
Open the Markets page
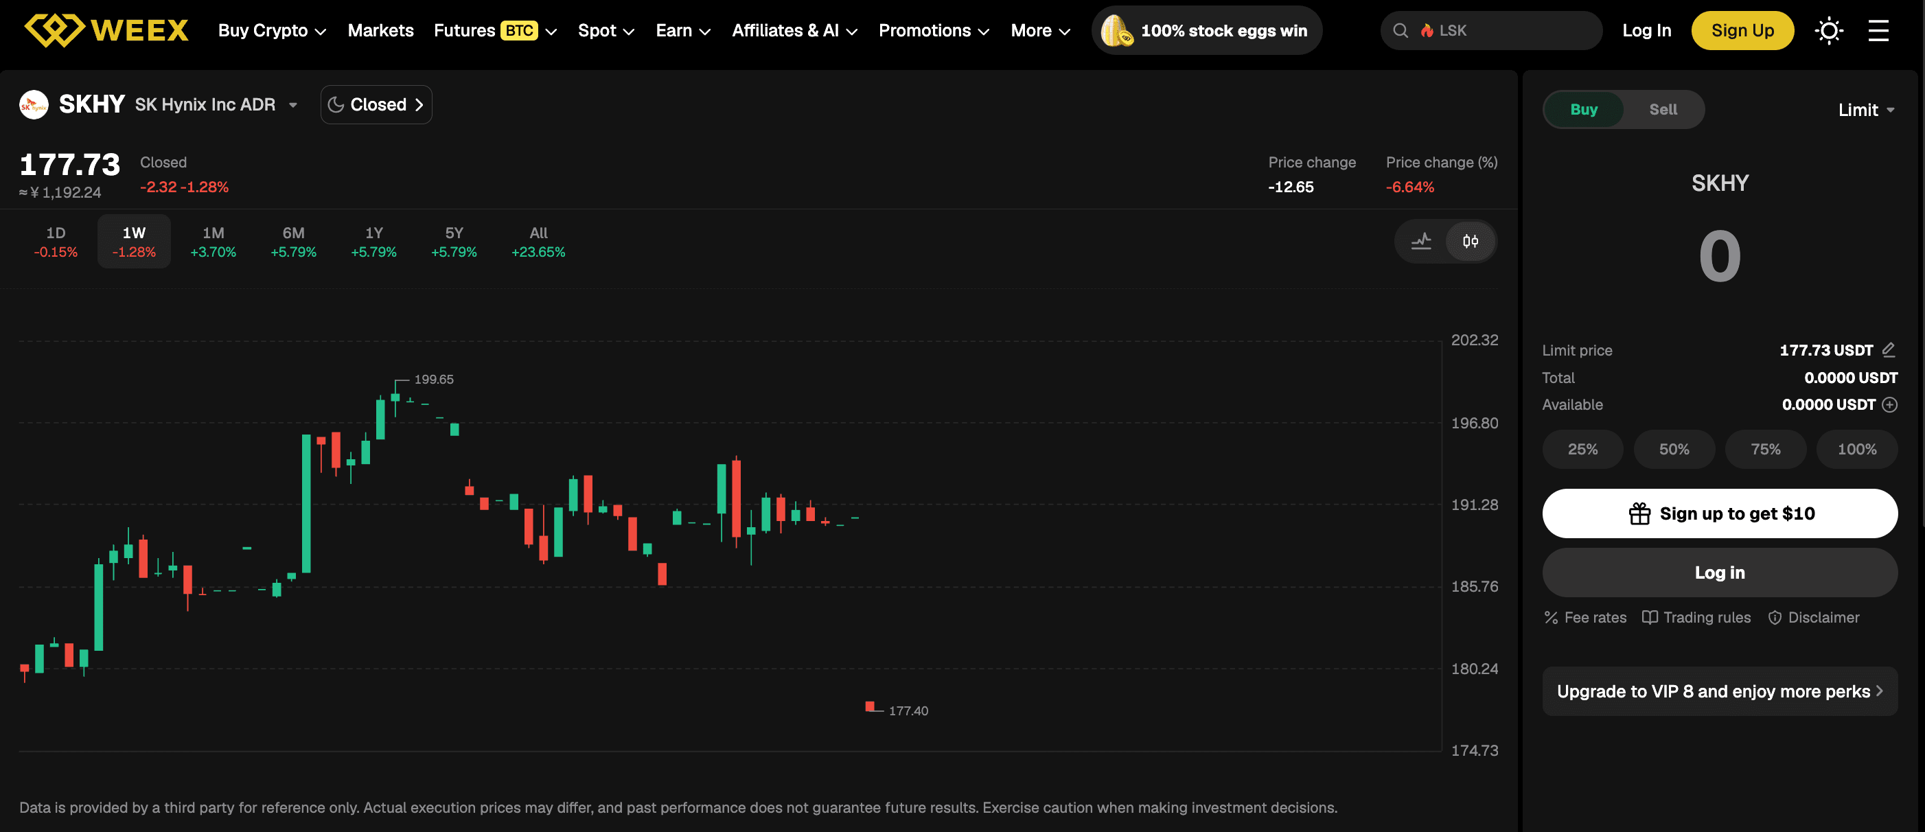(x=380, y=31)
